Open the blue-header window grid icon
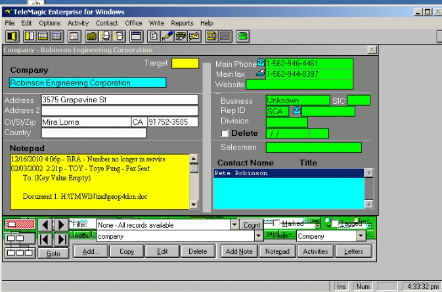The width and height of the screenshot is (442, 292). tap(136, 36)
